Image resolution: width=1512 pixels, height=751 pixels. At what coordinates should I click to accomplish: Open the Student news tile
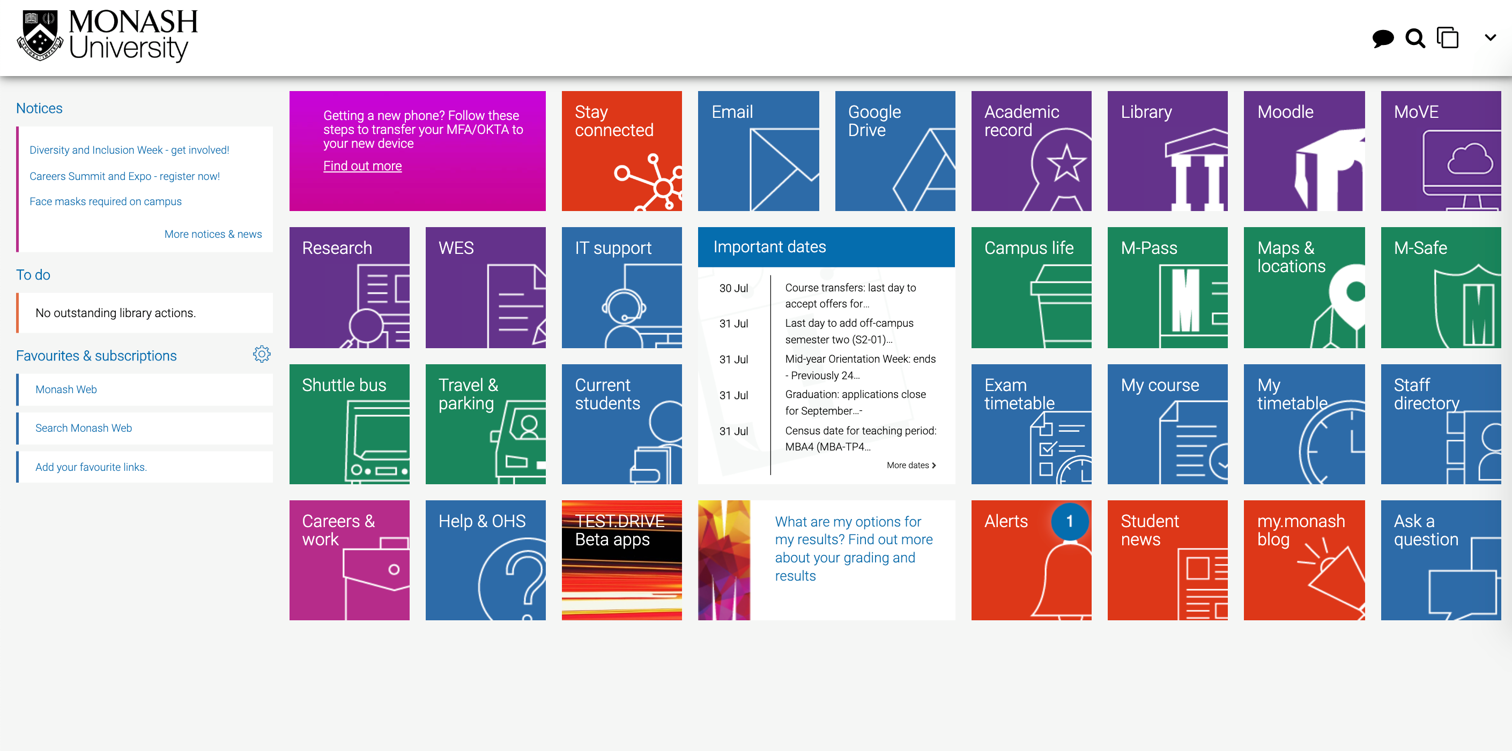(1167, 560)
